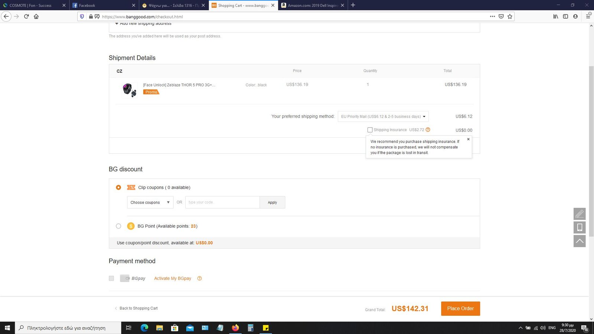Go Back to Shopping Cart
The image size is (594, 334).
[x=136, y=308]
